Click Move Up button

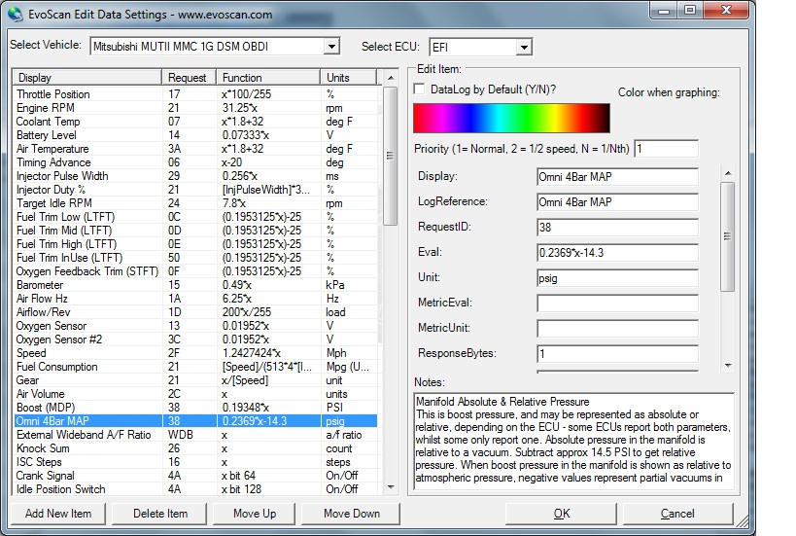254,513
